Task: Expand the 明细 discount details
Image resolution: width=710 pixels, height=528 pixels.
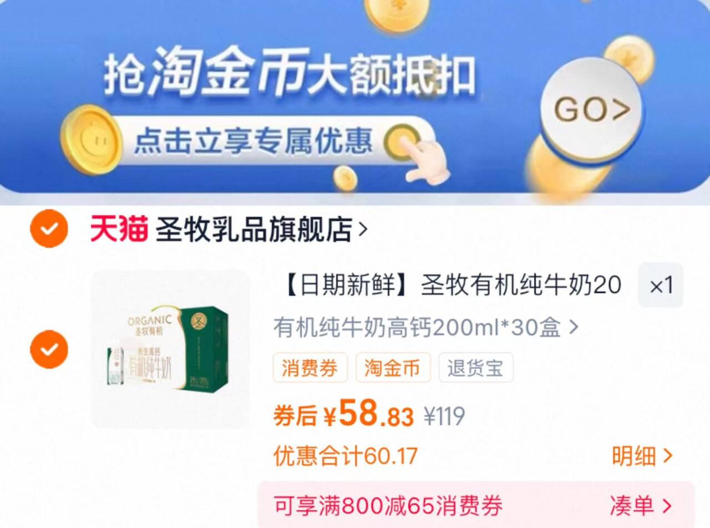Action: click(x=642, y=456)
